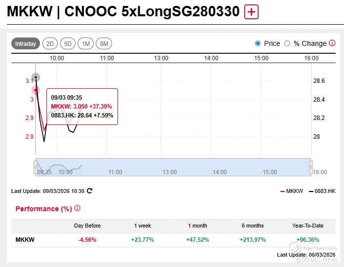344x267 pixels.
Task: Click the grey chart start marker dot
Action: tap(36, 77)
